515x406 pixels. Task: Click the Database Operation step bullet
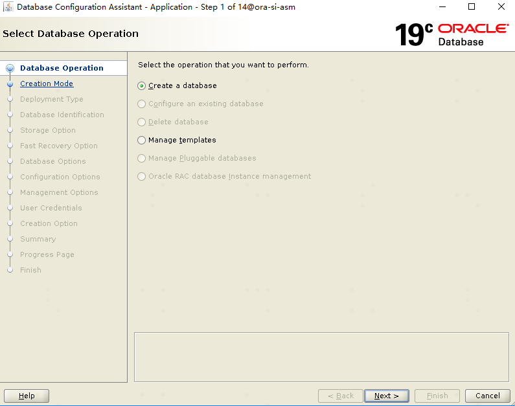pos(10,68)
